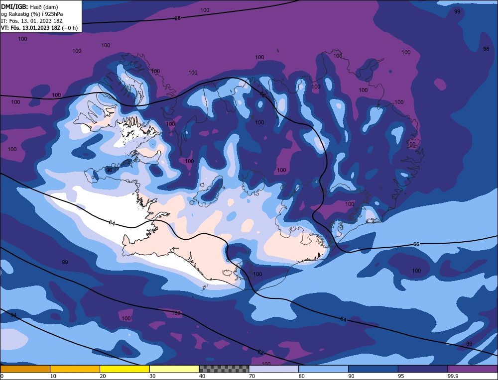Click the dark navy 95-99.9 legend swatch
Screen dimensions: 498x380
[x=423, y=369]
